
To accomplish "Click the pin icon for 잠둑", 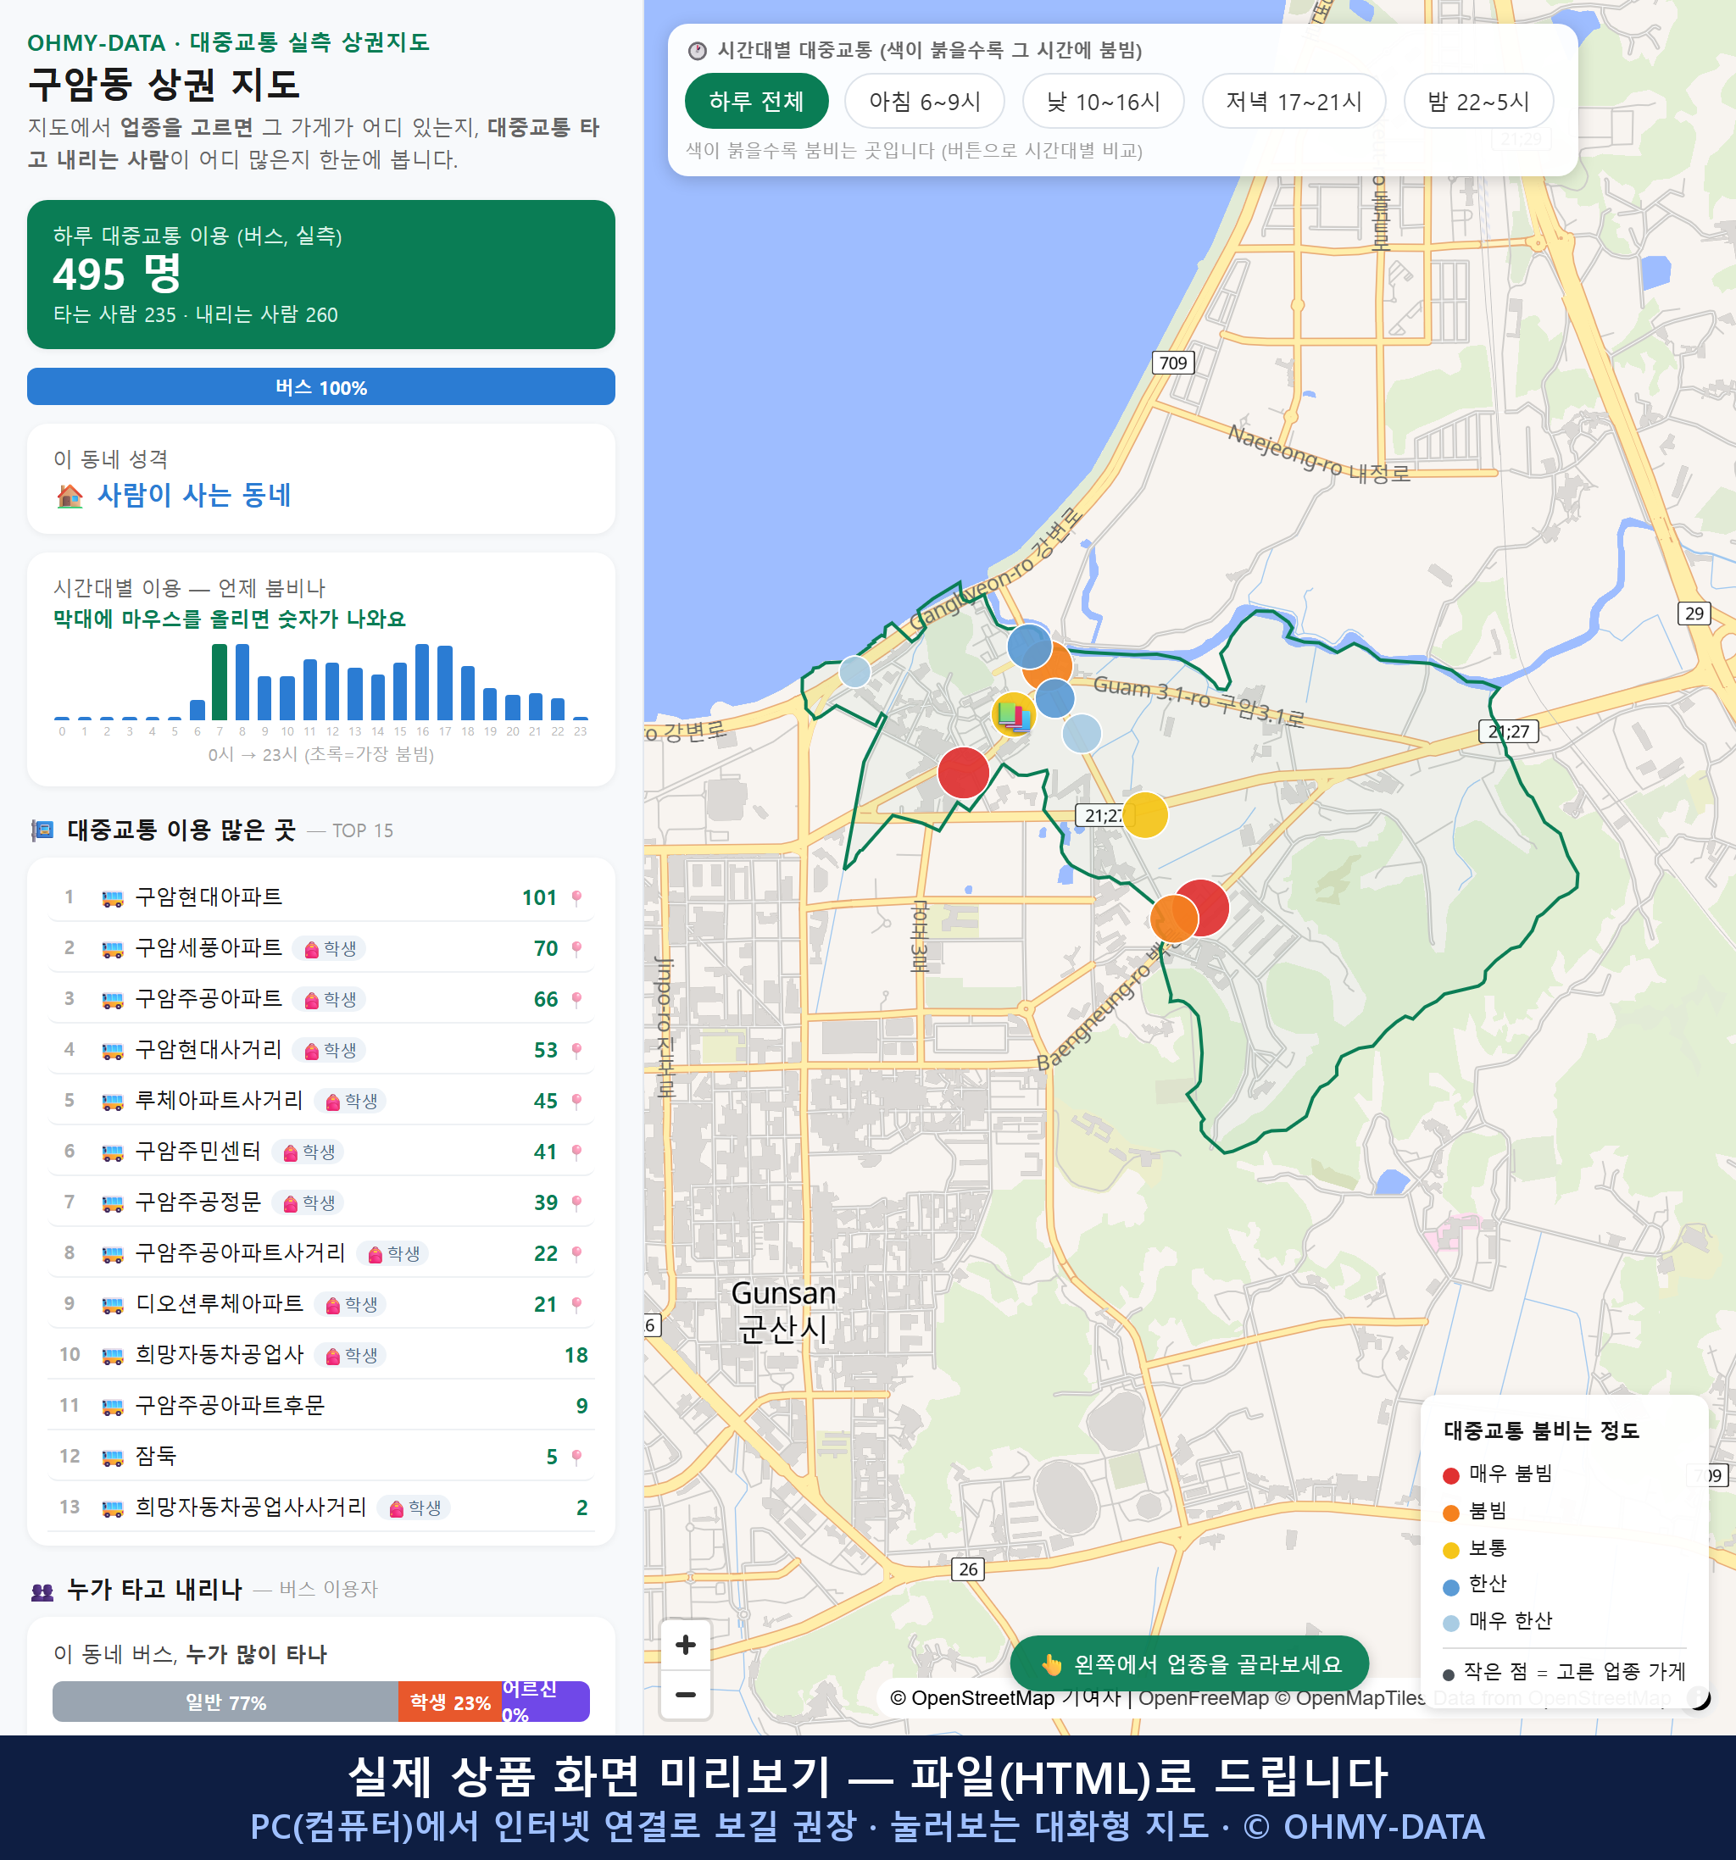I will point(576,1457).
